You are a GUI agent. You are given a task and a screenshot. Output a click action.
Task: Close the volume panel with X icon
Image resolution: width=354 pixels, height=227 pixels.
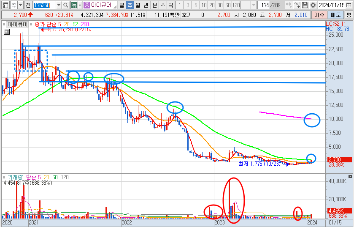click(350, 176)
